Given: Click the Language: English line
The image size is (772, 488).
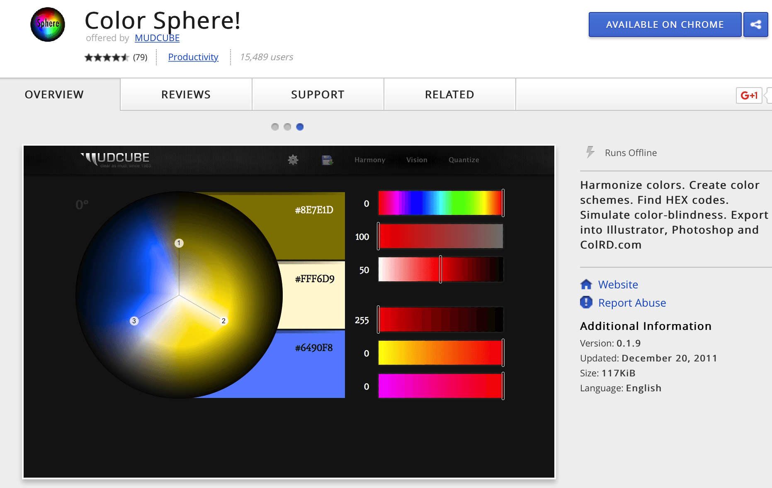Looking at the screenshot, I should (x=621, y=388).
